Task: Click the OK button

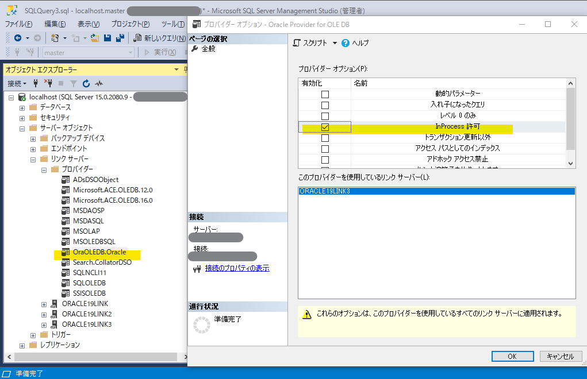Action: point(512,356)
